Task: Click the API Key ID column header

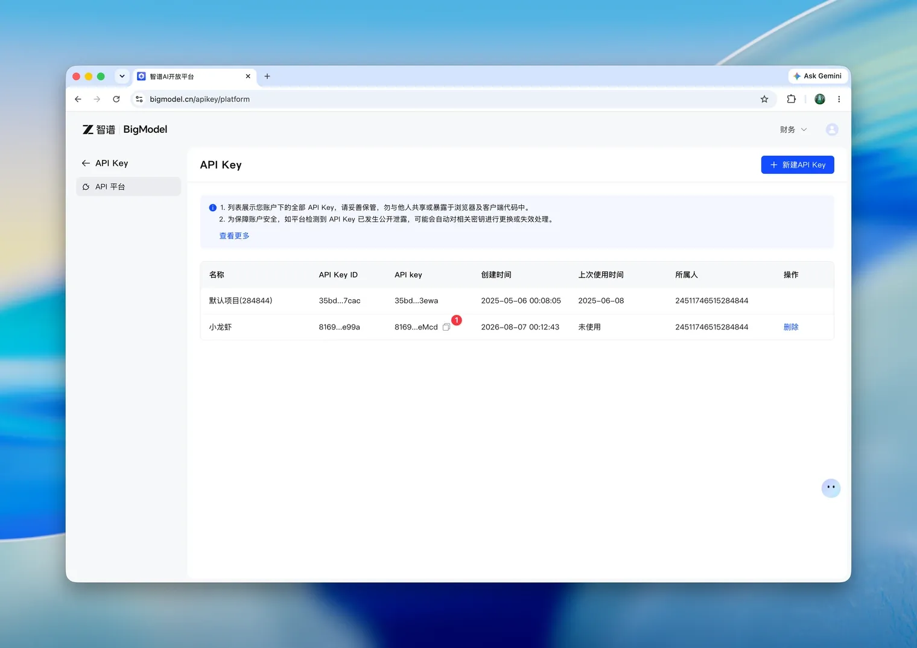Action: point(338,275)
